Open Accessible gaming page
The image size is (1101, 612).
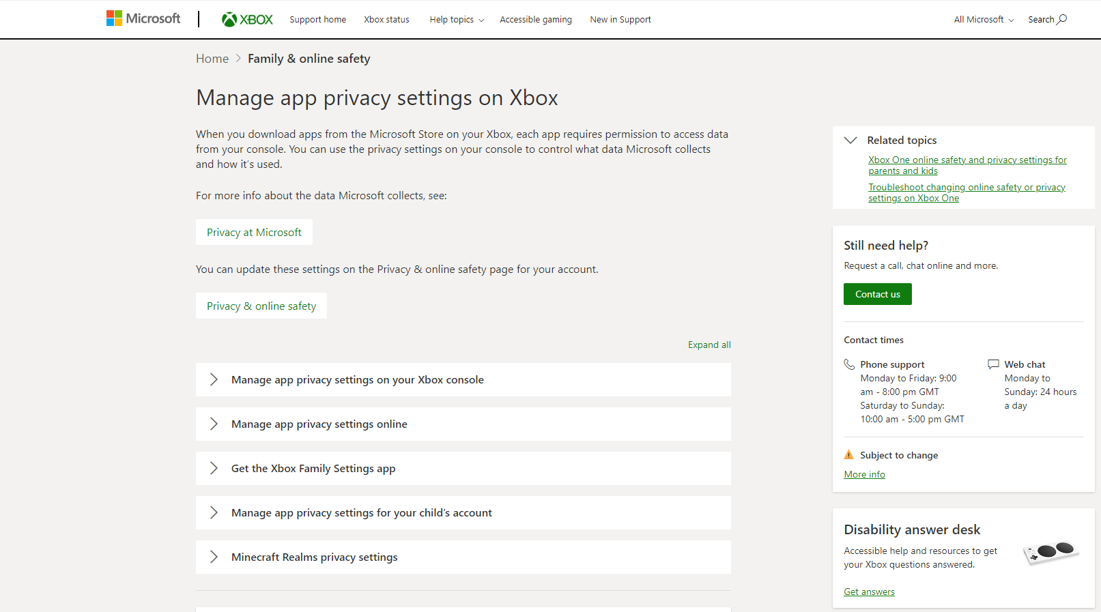click(536, 20)
